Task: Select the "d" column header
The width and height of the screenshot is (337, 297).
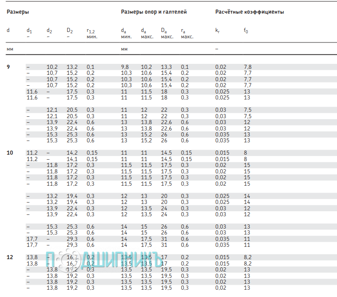Action: click(x=8, y=30)
